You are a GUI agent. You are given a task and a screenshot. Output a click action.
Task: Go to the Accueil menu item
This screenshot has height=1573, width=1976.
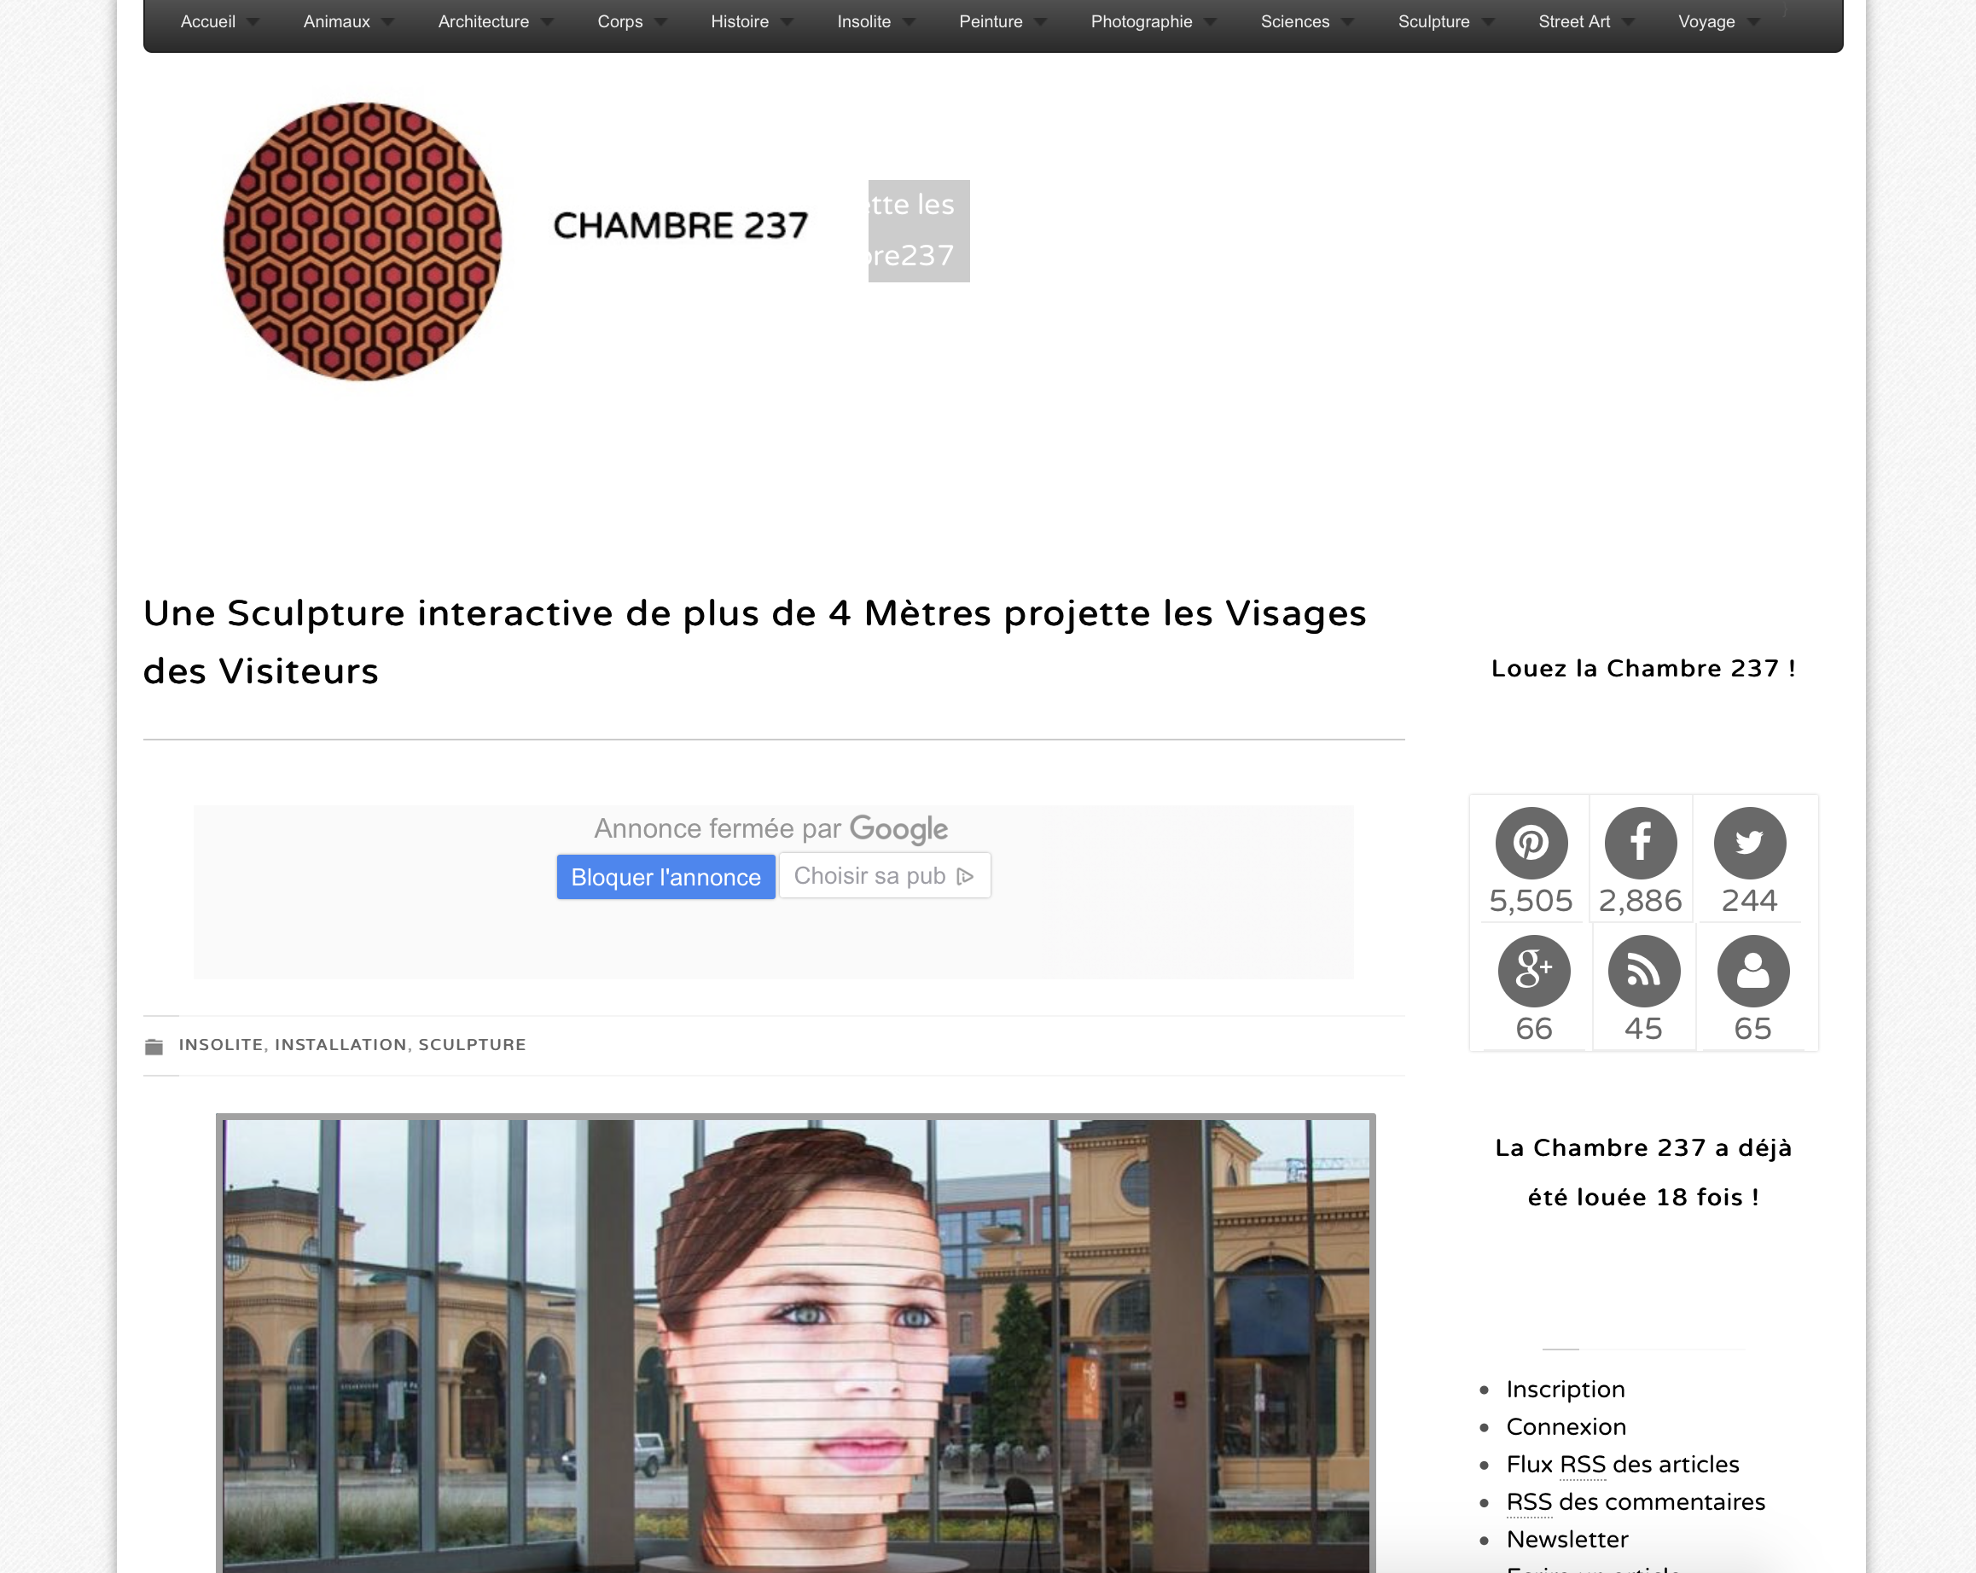point(208,21)
